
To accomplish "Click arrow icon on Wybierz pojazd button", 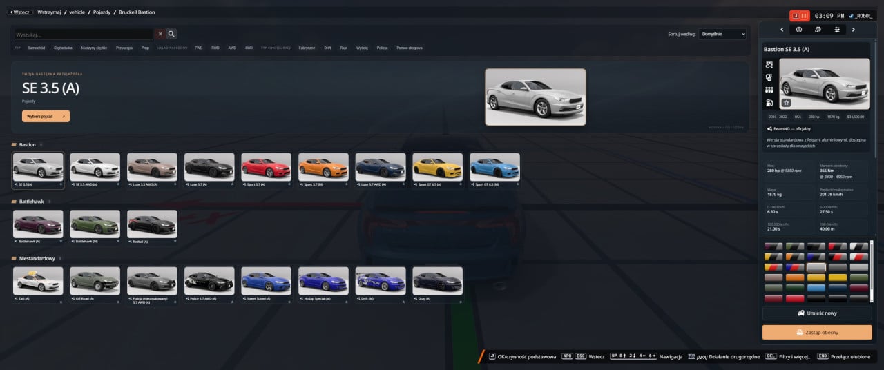I will pos(64,116).
